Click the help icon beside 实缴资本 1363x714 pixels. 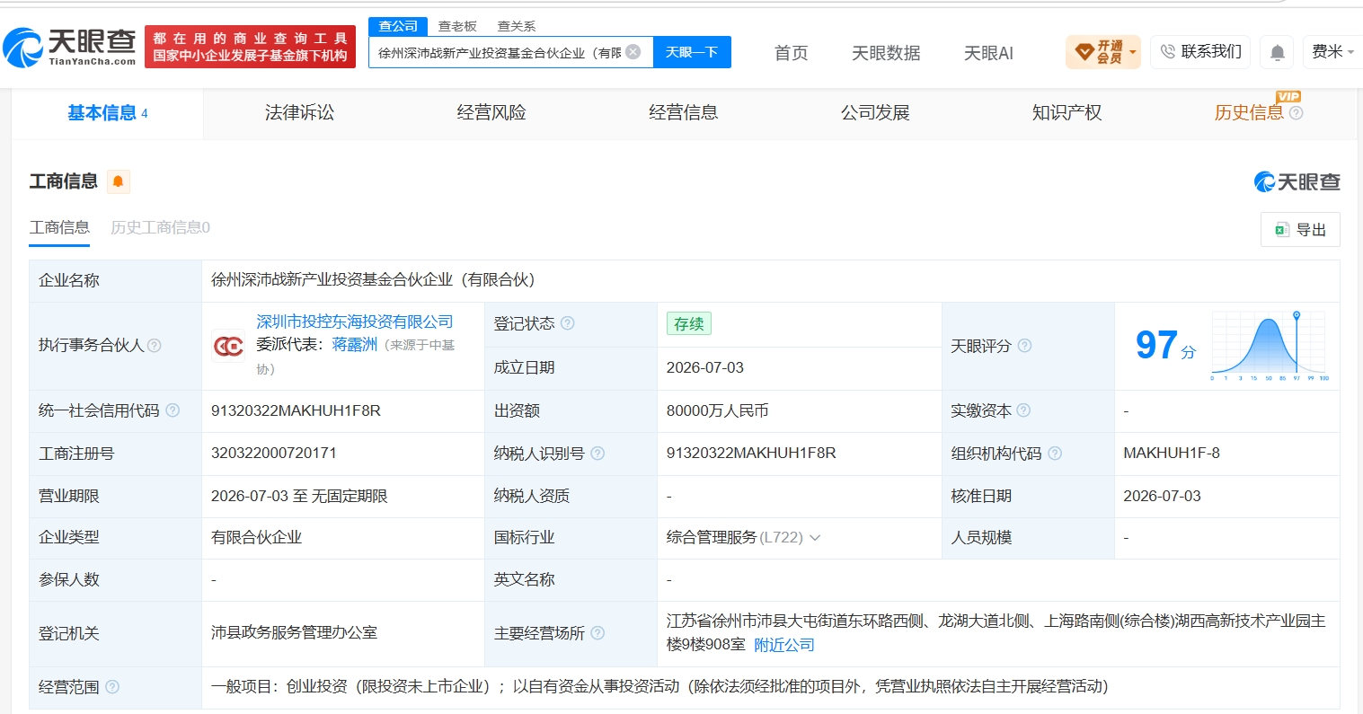click(1023, 410)
